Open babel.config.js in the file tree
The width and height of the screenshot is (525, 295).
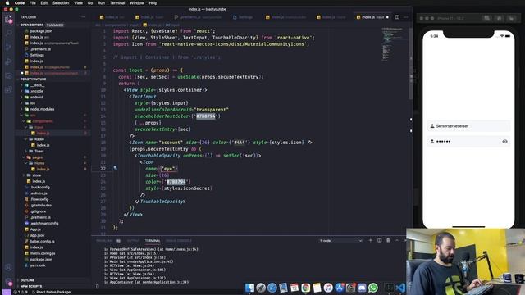click(42, 242)
